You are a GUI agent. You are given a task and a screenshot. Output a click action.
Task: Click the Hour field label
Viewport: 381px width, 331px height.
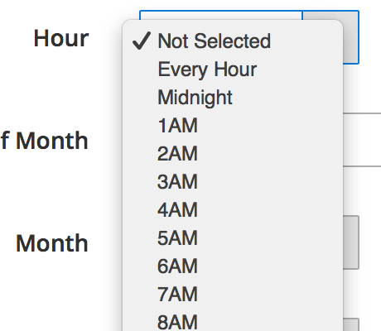[x=61, y=38]
